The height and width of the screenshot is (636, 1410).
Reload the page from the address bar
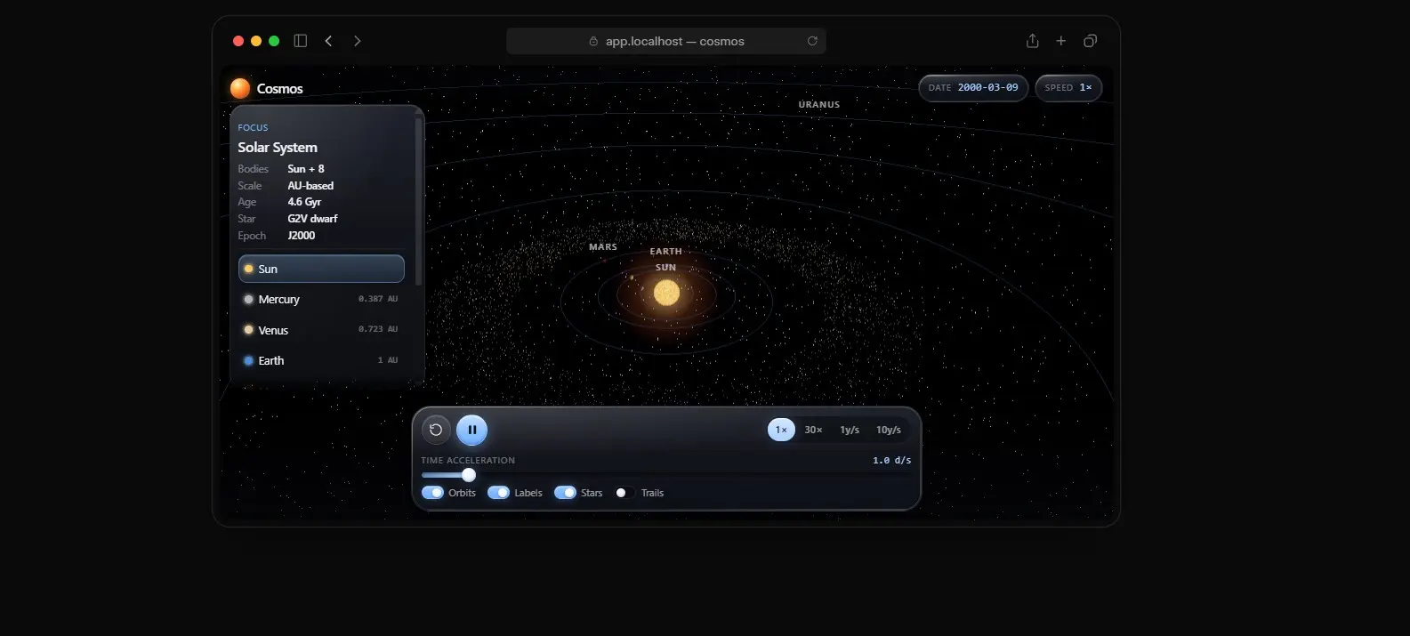point(812,41)
